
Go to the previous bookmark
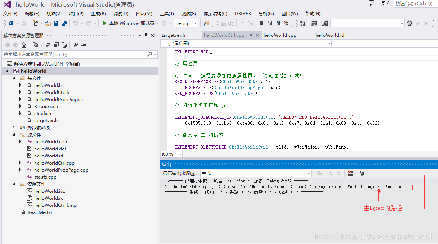pyautogui.click(x=270, y=23)
